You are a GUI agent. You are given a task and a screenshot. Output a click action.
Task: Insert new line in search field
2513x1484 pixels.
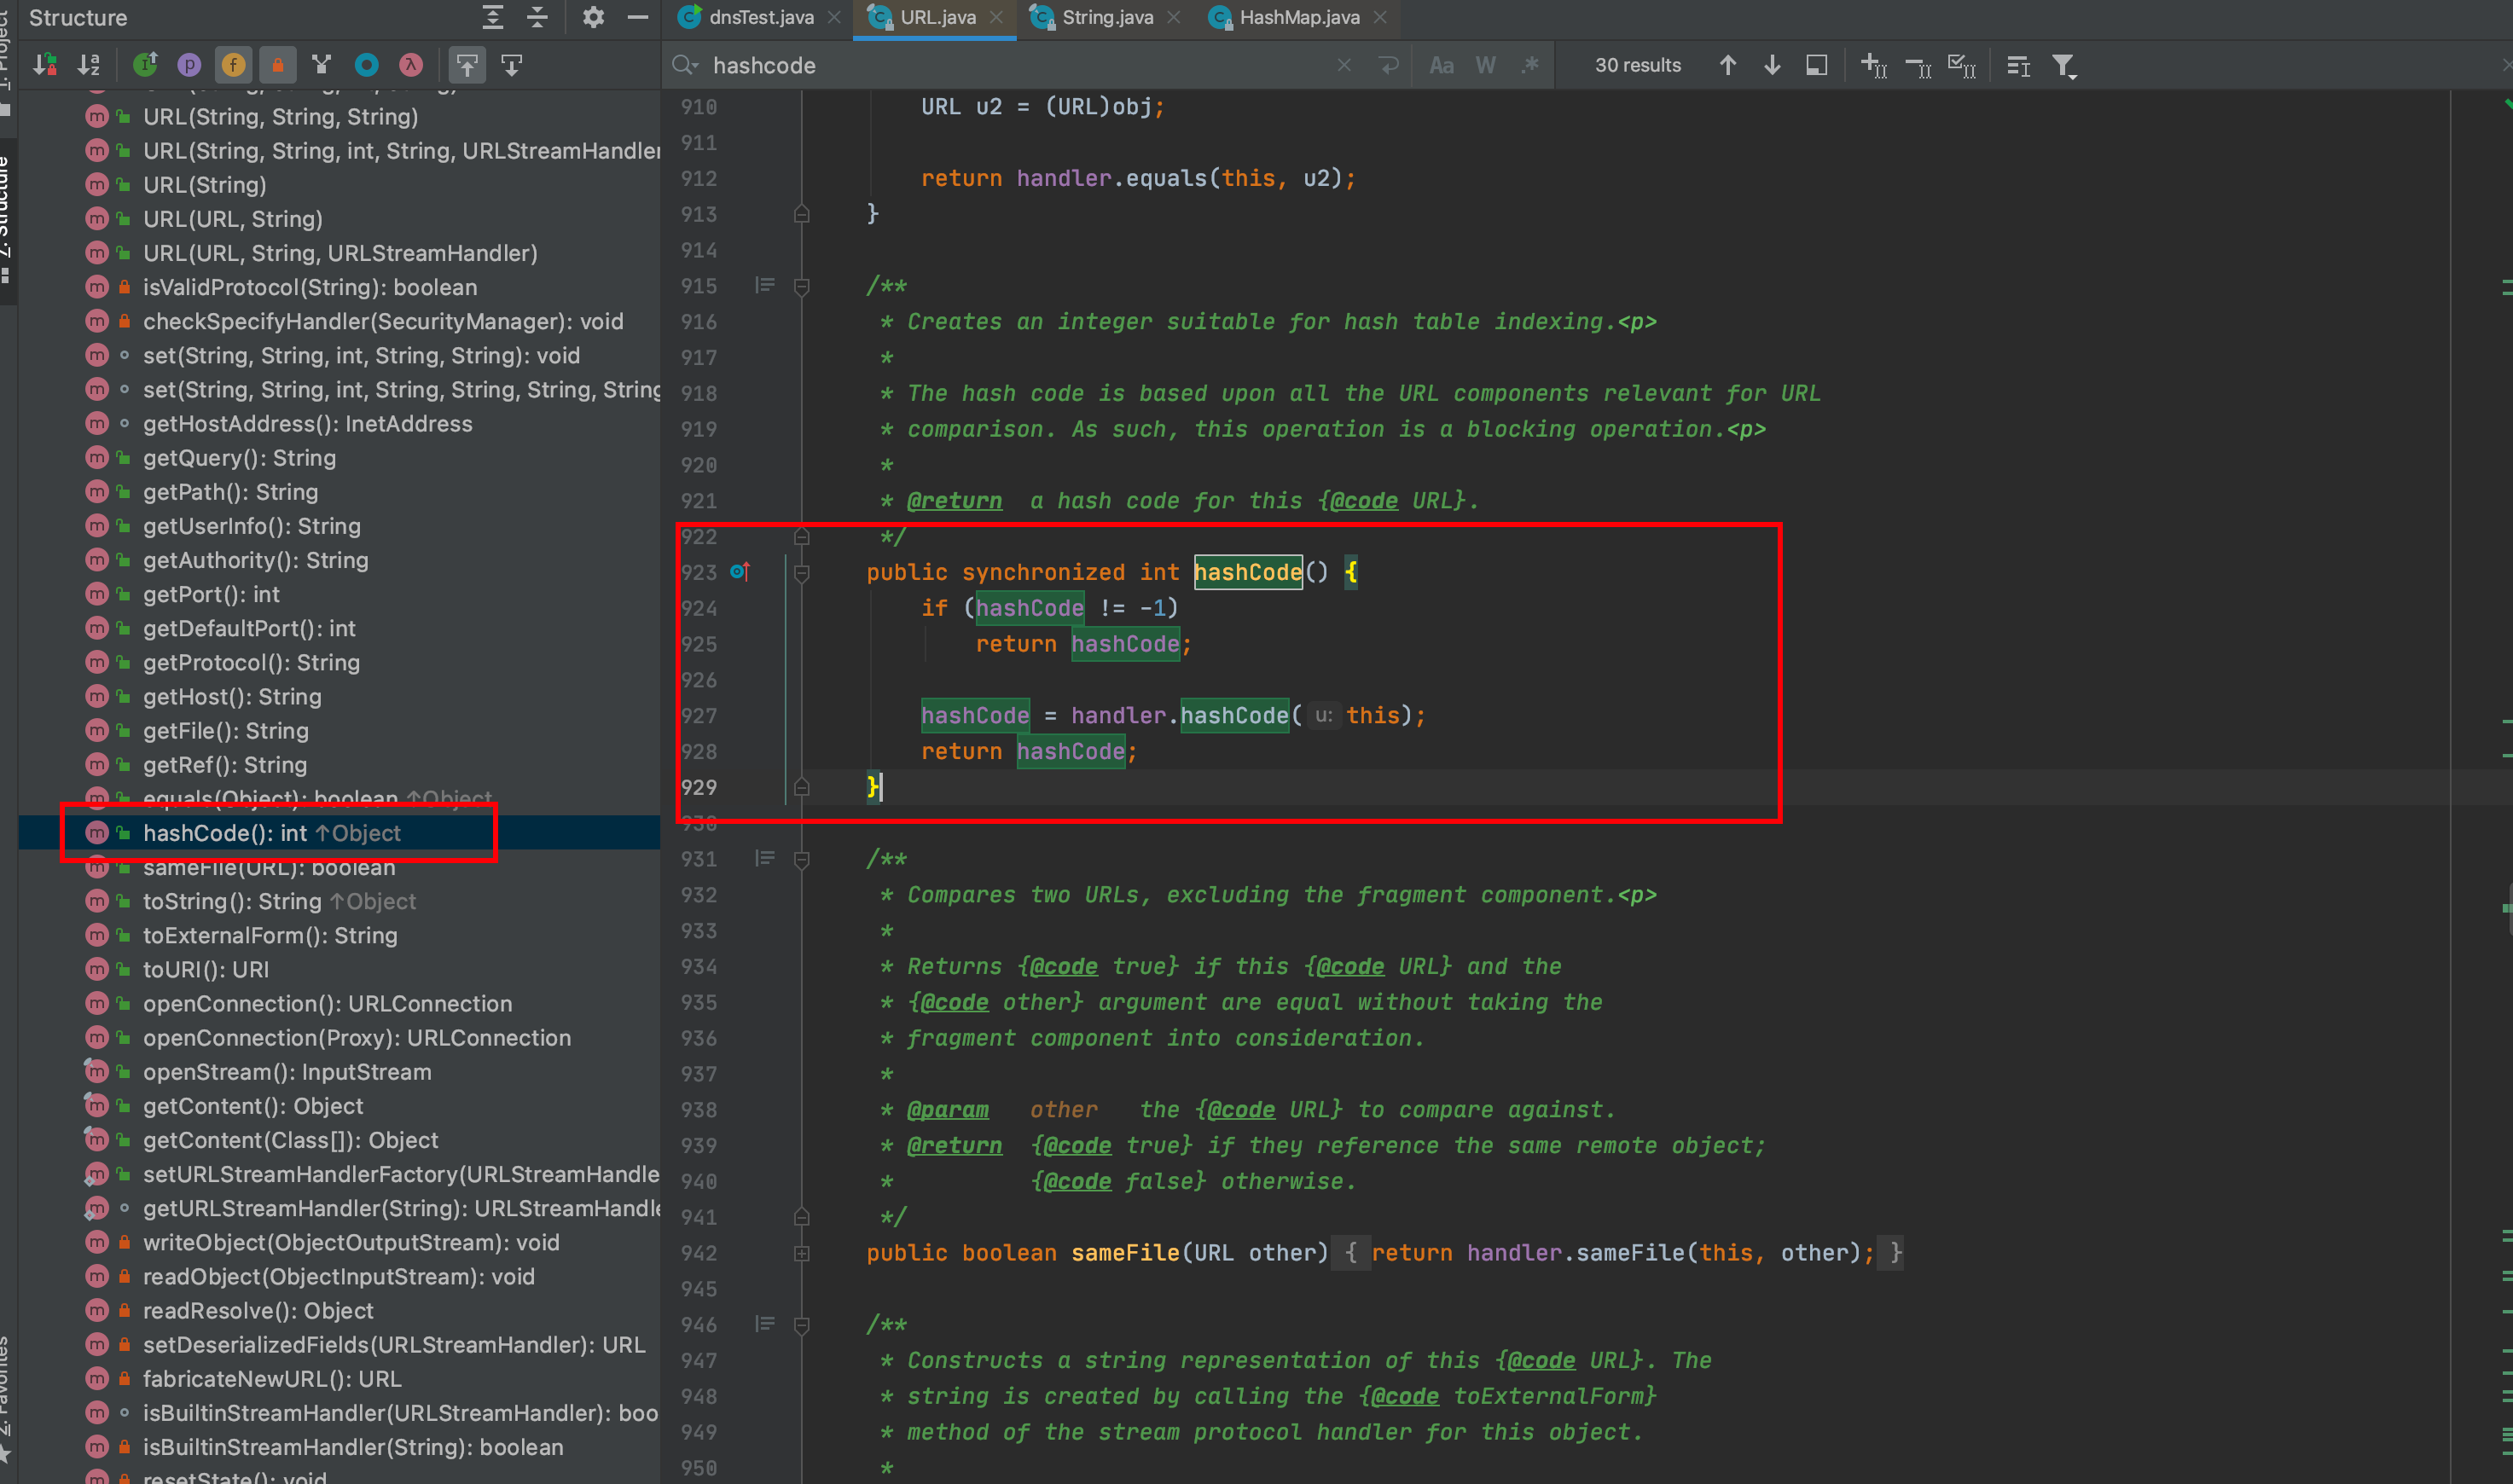[x=1388, y=65]
